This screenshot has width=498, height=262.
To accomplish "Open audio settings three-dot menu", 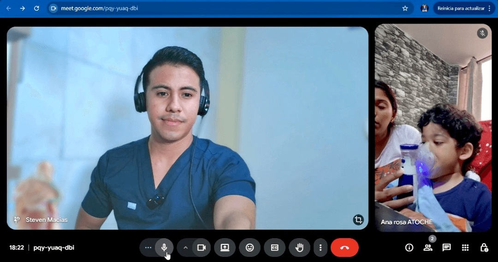I will click(148, 248).
